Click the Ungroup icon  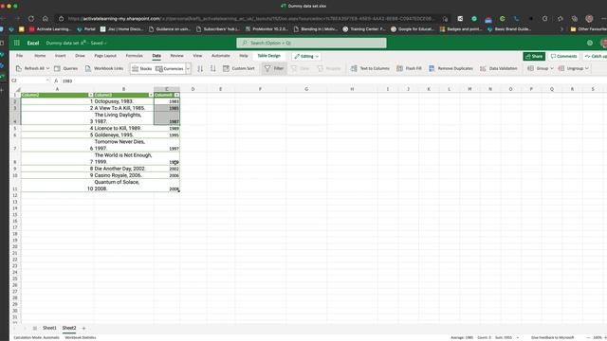(561, 68)
